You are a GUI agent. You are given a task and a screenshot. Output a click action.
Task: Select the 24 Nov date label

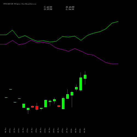pyautogui.click(x=49, y=130)
